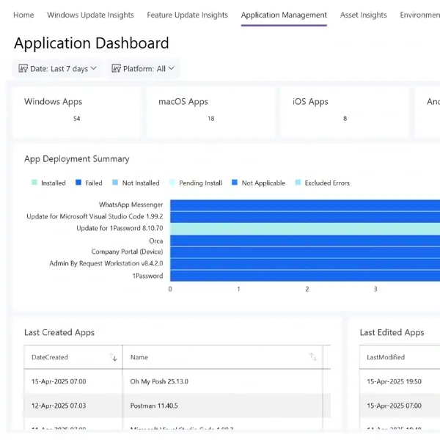Sort Last Created Apps by Name arrows icon

(x=313, y=357)
